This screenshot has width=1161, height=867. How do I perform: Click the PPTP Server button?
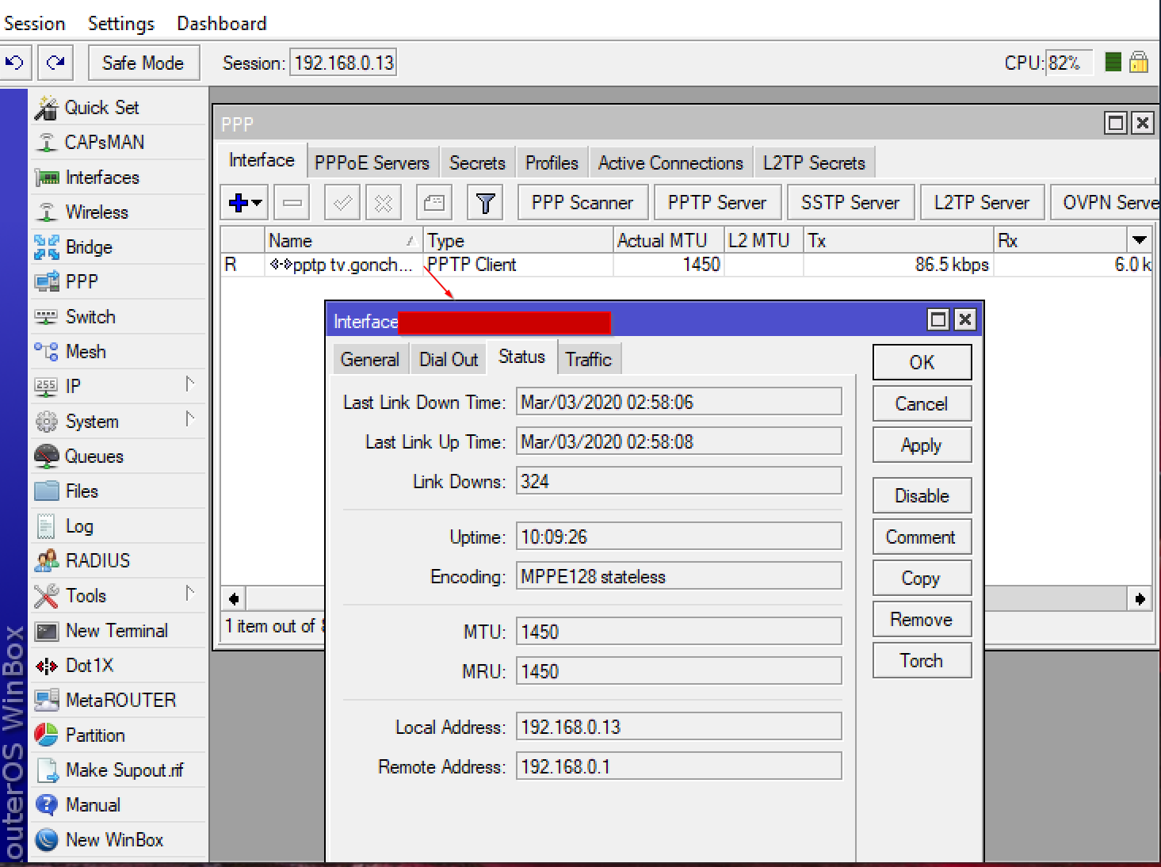[x=717, y=203]
